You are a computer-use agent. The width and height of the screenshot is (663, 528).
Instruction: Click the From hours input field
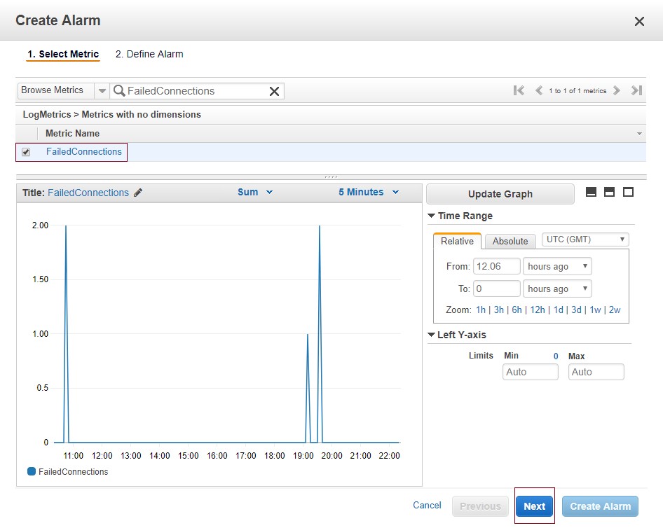496,267
